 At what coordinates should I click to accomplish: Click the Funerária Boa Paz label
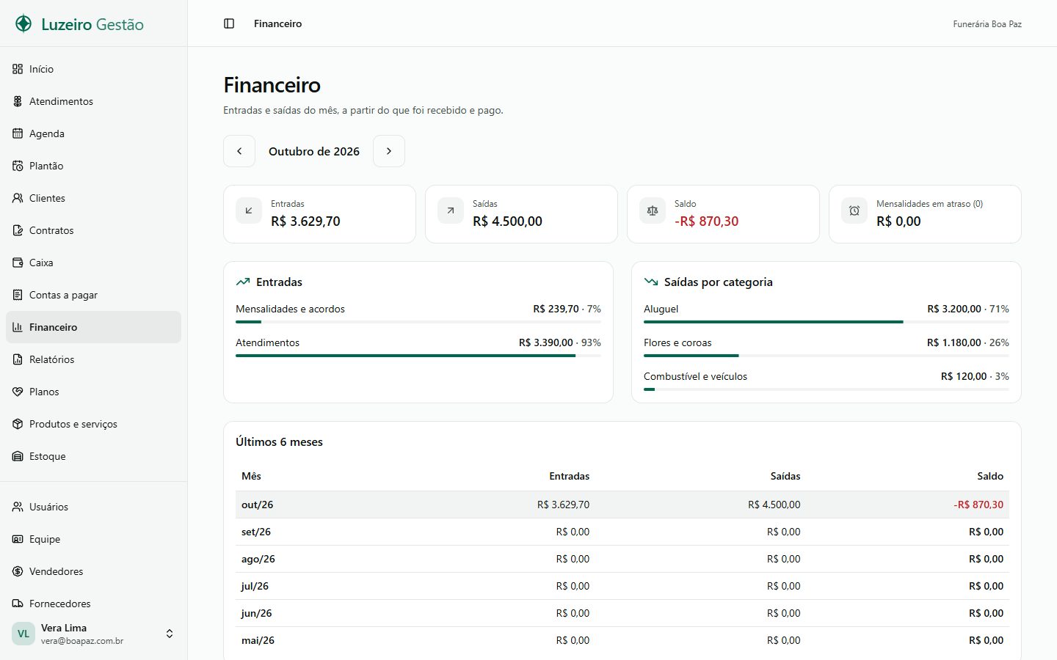987,24
